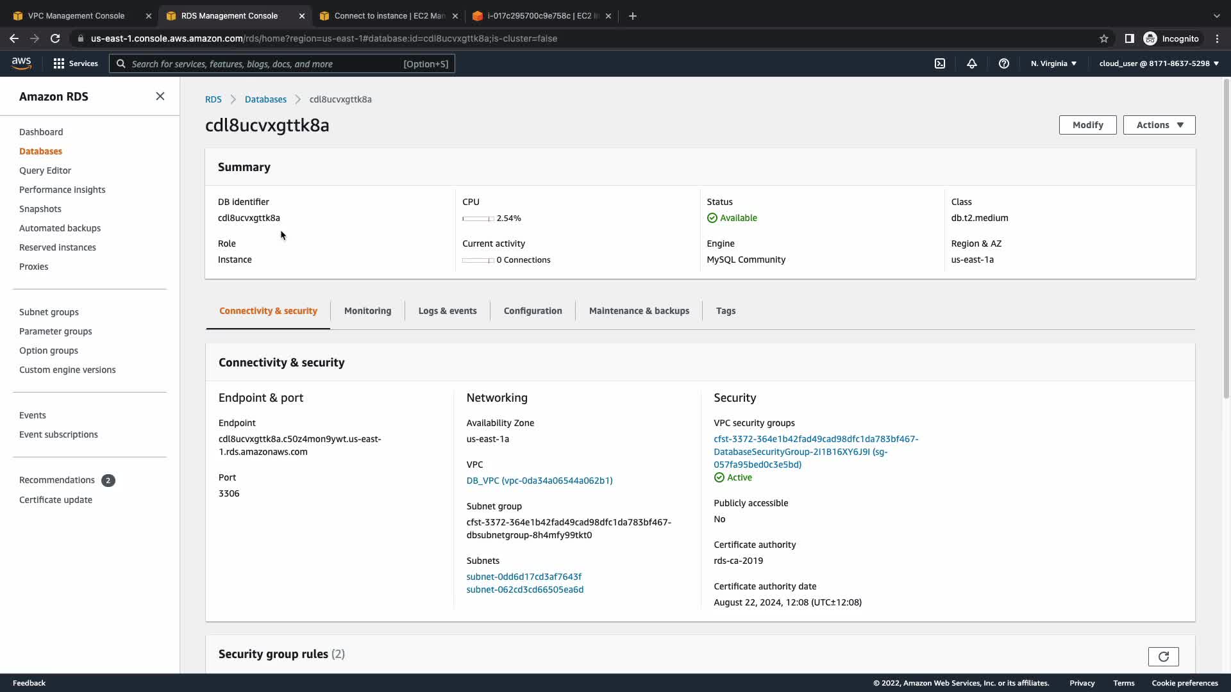
Task: Reload the page in browser
Action: pos(55,38)
